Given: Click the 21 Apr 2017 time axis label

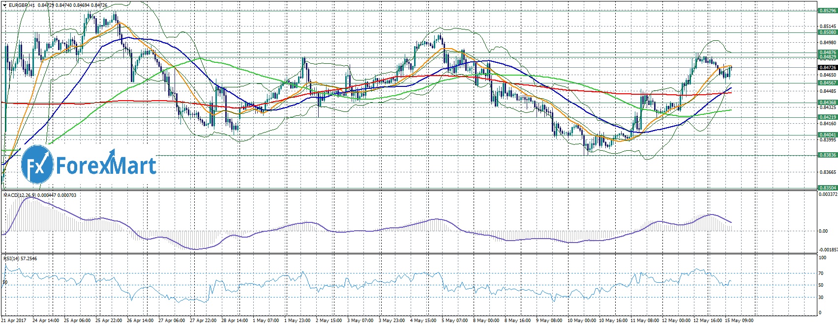Looking at the screenshot, I should (13, 321).
